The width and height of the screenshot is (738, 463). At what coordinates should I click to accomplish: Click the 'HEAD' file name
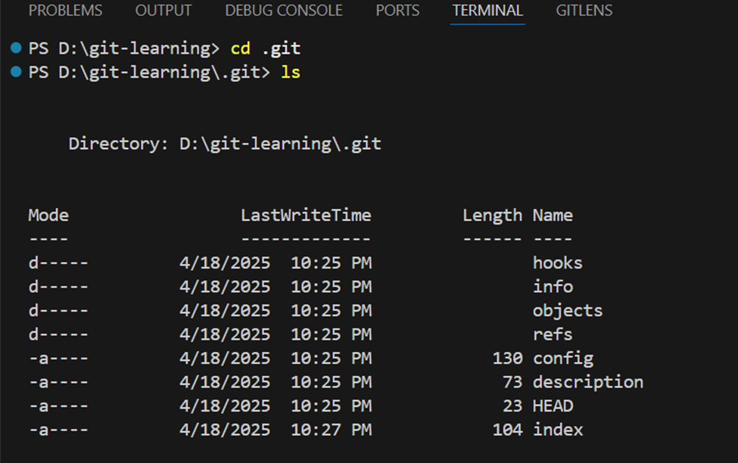click(553, 406)
